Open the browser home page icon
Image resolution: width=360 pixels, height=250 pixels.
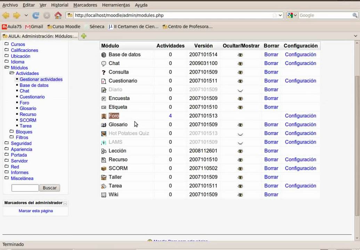coord(58,15)
